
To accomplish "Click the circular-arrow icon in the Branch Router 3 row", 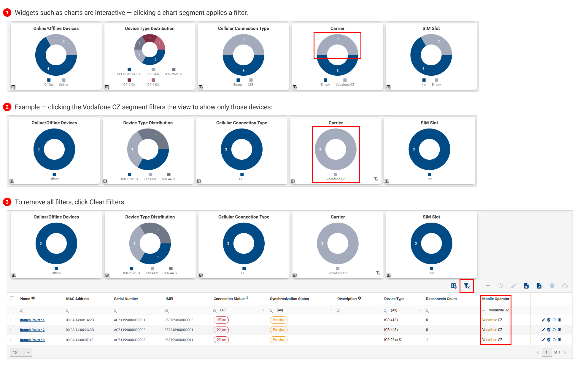I will click(x=554, y=340).
